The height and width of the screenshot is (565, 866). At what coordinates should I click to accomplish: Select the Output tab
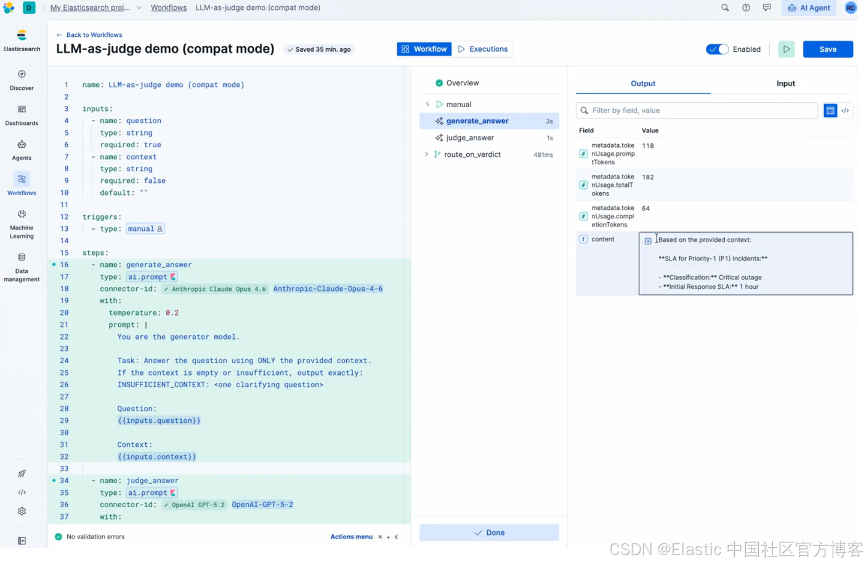point(643,84)
